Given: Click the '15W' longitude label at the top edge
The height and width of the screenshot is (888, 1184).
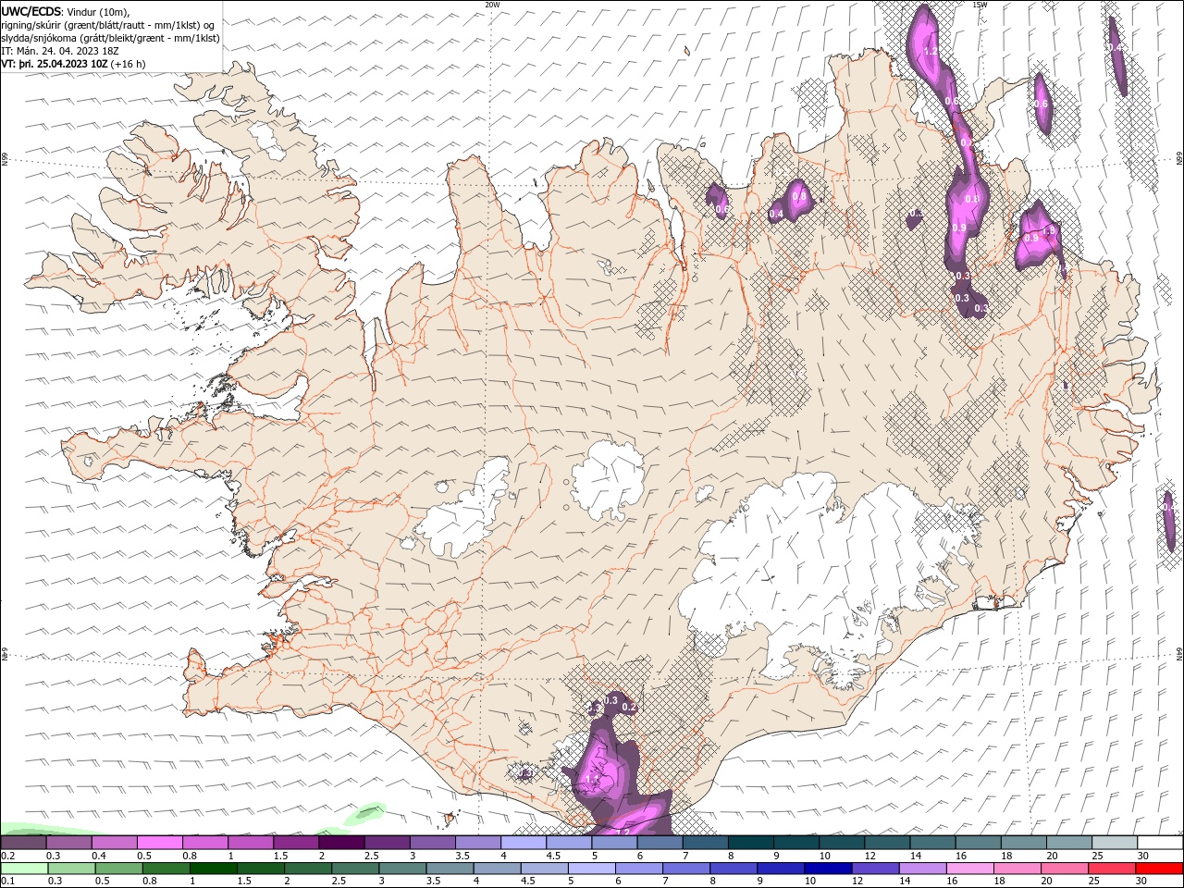Looking at the screenshot, I should click(x=980, y=5).
